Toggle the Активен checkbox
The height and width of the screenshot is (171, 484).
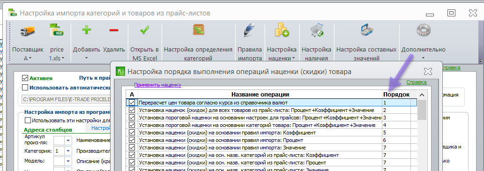(25, 78)
